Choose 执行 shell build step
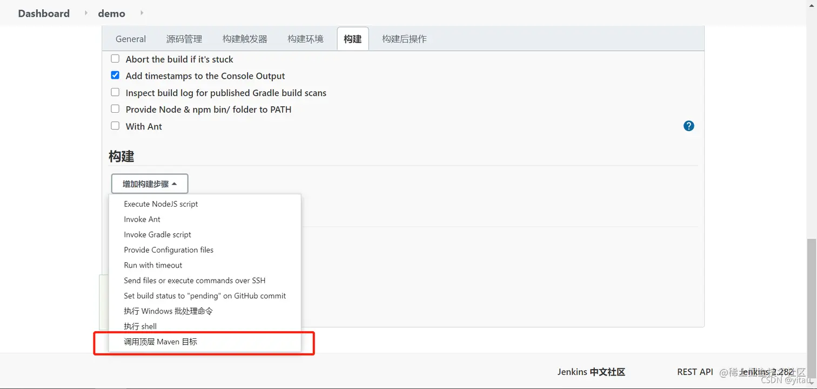The height and width of the screenshot is (389, 817). (x=205, y=326)
